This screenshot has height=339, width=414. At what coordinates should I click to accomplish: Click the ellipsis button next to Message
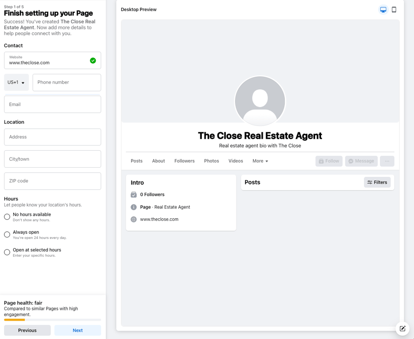[x=387, y=161]
